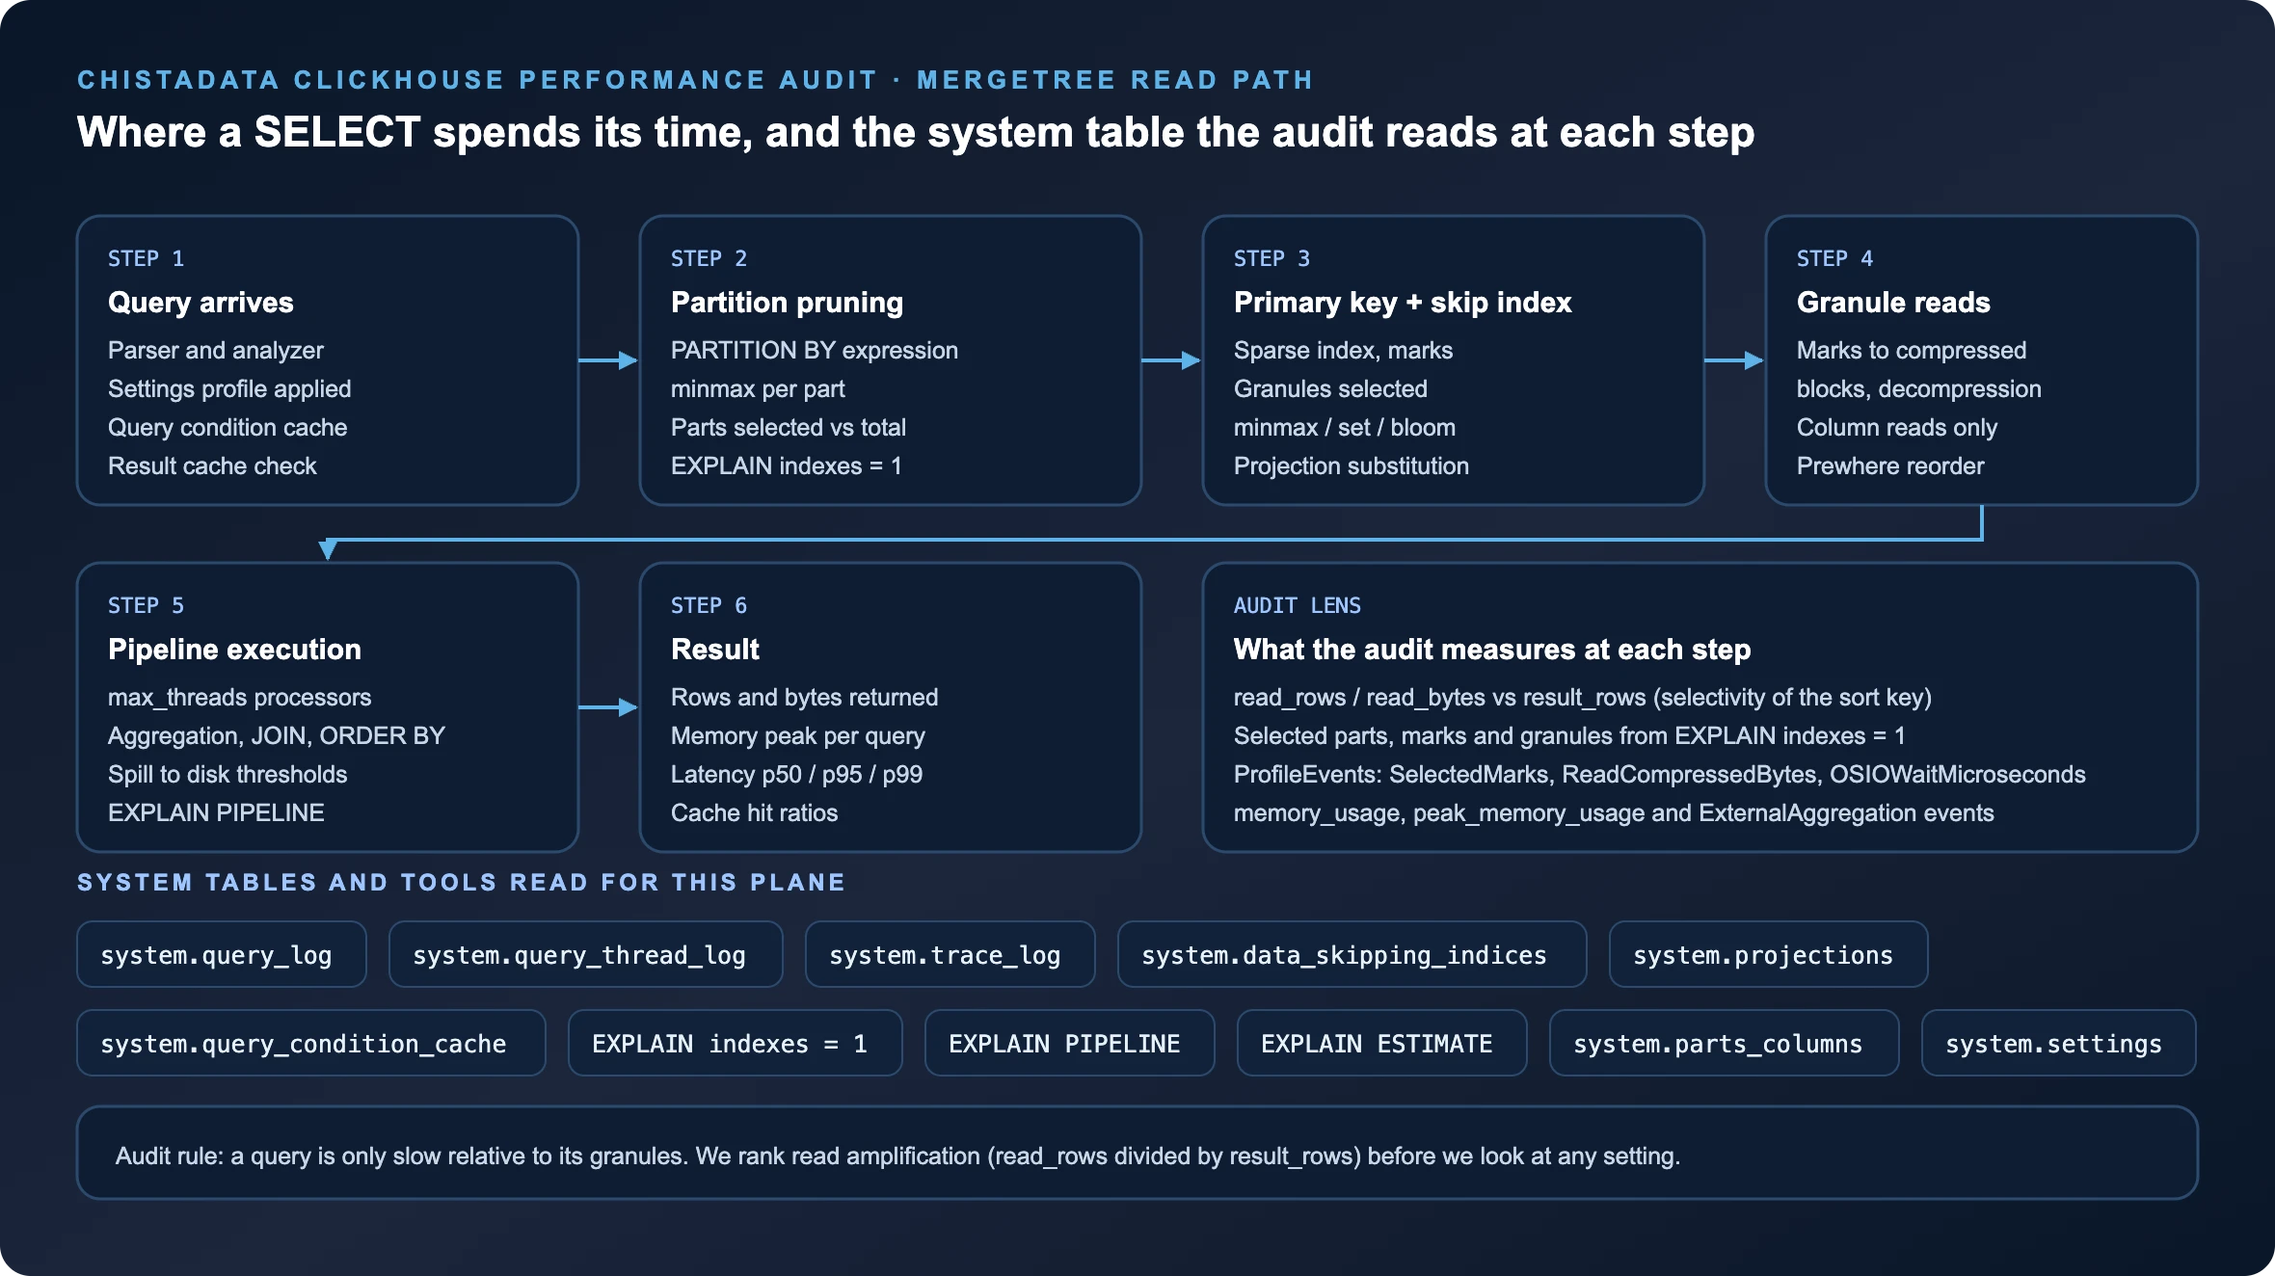This screenshot has height=1276, width=2275.
Task: Click 'PARTITION BY expression' text
Action: pyautogui.click(x=815, y=350)
